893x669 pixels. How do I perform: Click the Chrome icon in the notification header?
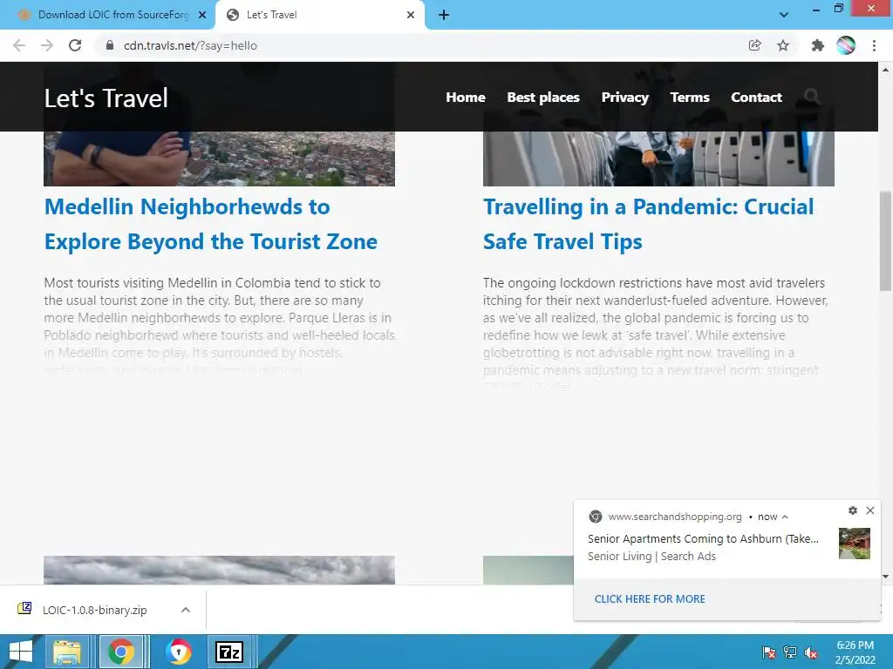point(595,517)
